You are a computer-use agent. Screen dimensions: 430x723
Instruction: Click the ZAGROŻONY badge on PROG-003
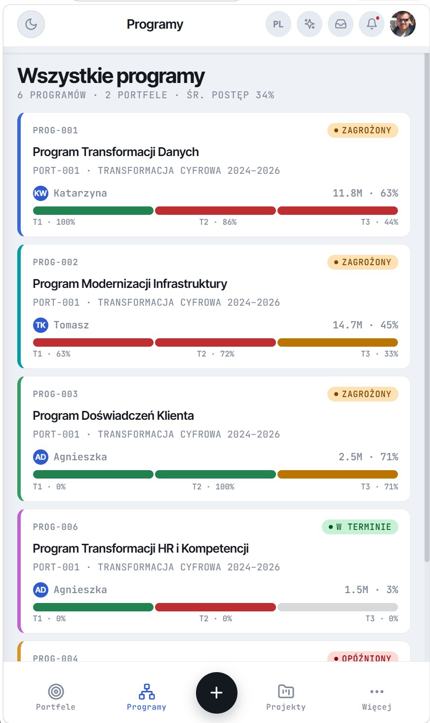tap(363, 394)
